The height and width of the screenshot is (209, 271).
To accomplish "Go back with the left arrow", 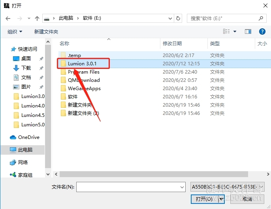I will click(x=8, y=18).
